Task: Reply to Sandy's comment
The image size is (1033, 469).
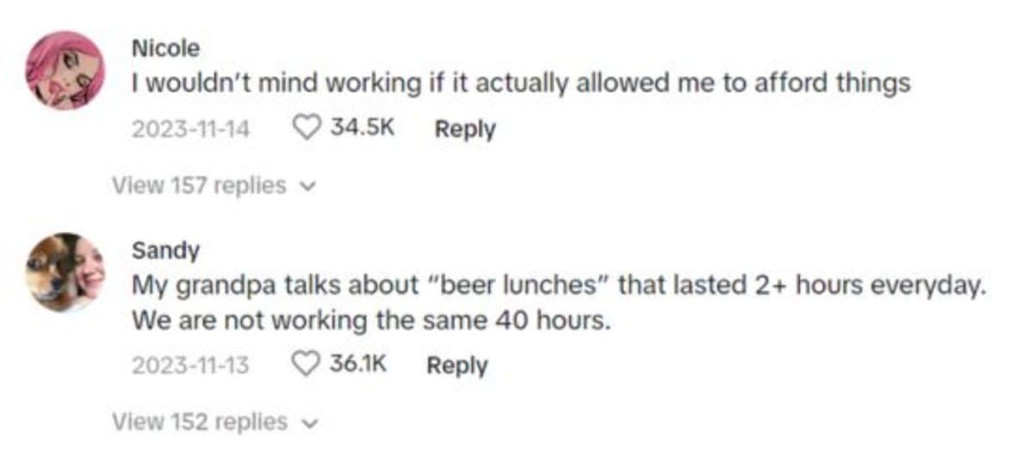Action: (457, 366)
